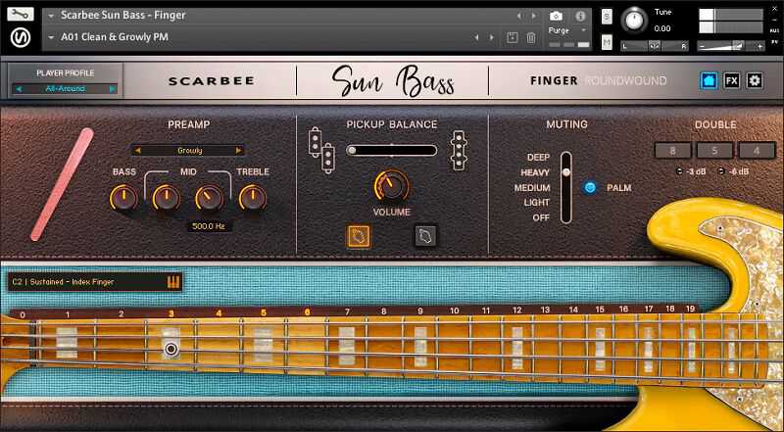Screen dimensions: 784x432
Task: Select the -6 dB radio option
Action: [721, 171]
